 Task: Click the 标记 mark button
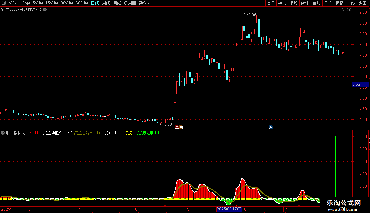pos(339,3)
